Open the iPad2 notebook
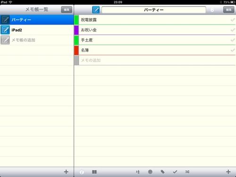Screen dimensions: 236x177 (x=37, y=30)
